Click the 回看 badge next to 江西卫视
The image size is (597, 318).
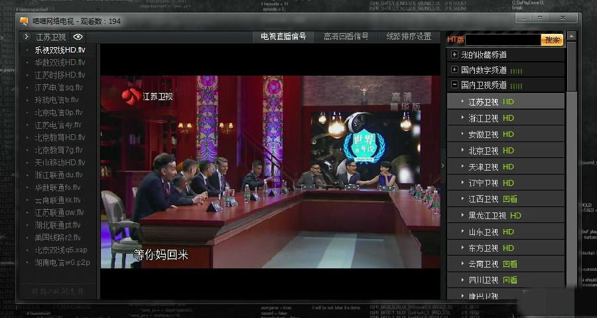pyautogui.click(x=509, y=199)
